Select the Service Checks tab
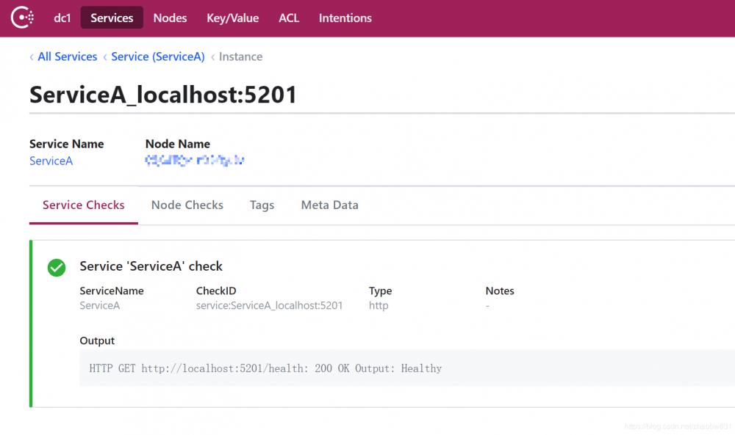Viewport: 735px width, 435px height. [x=84, y=205]
